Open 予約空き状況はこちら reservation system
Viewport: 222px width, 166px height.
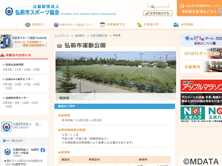click(x=199, y=9)
